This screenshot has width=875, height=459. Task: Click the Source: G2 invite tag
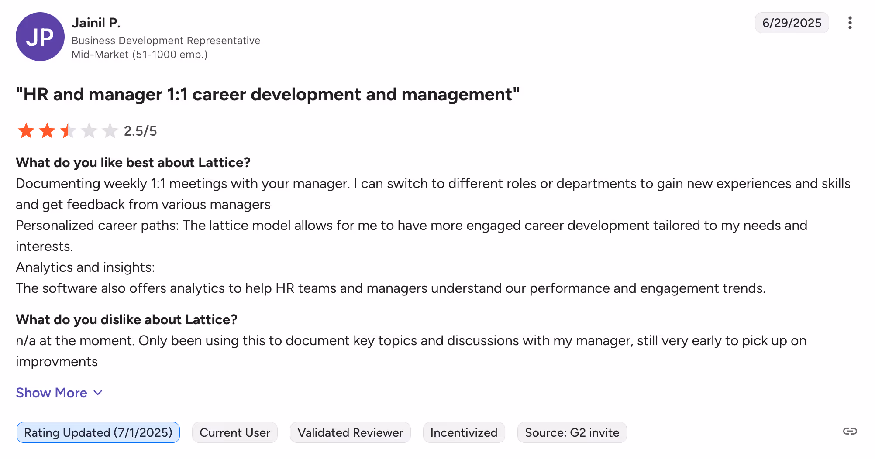tap(572, 432)
